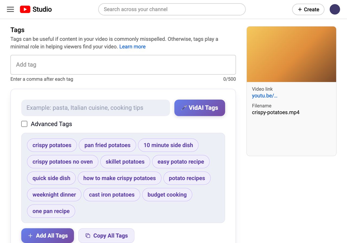Image resolution: width=347 pixels, height=243 pixels.
Task: Select the 'pan fried potatoes' tag chip
Action: (107, 145)
